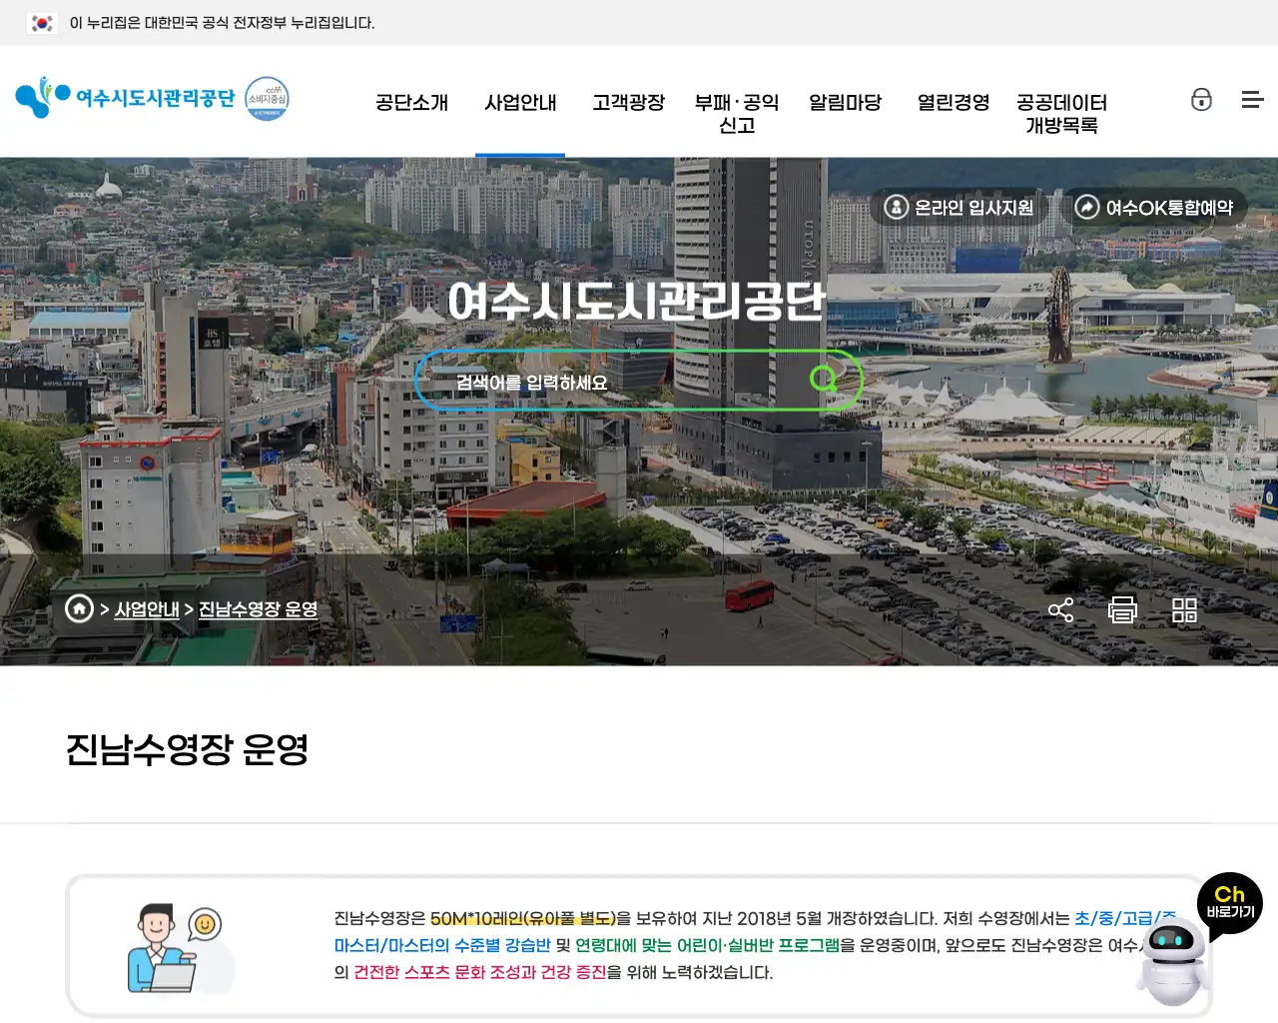Screen dimensions: 1278x1023
Task: Click the print icon for this page
Action: pyautogui.click(x=1122, y=608)
